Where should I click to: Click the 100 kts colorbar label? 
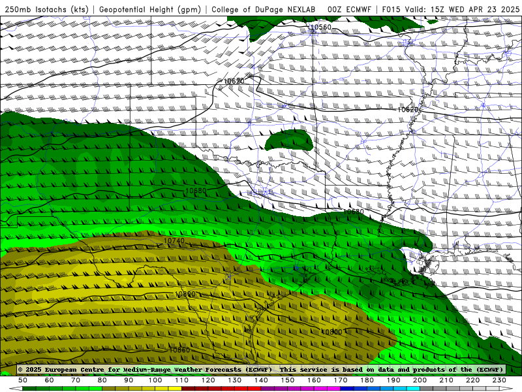point(155,380)
